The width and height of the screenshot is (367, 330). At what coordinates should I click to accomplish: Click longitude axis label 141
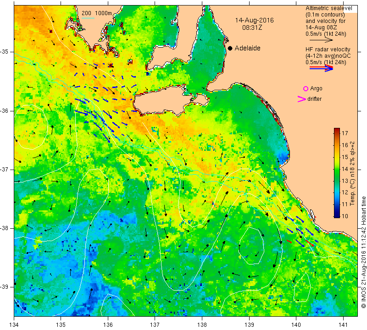(x=343, y=325)
